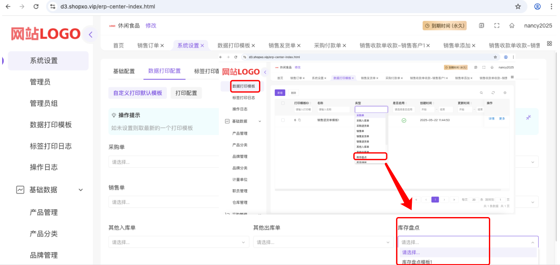560x265 pixels.
Task: Open the nancy2025 user menu
Action: pyautogui.click(x=538, y=26)
